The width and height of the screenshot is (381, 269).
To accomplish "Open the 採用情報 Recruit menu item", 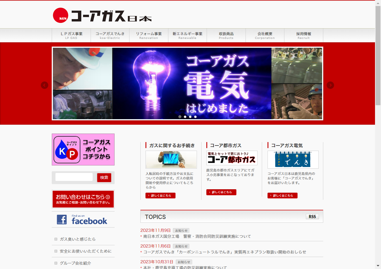I will pyautogui.click(x=304, y=35).
